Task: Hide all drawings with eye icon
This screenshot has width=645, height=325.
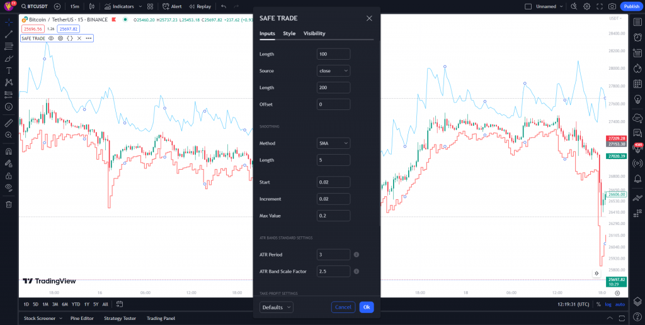Action: point(9,187)
